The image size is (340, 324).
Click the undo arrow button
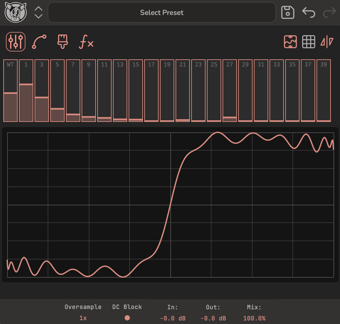click(x=308, y=12)
